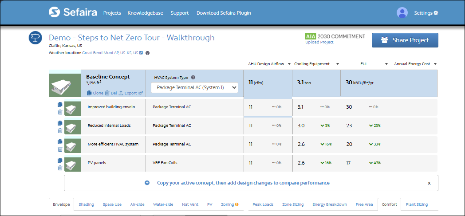Switch to the Plant Sizing tab
465x216 pixels.
(x=417, y=204)
